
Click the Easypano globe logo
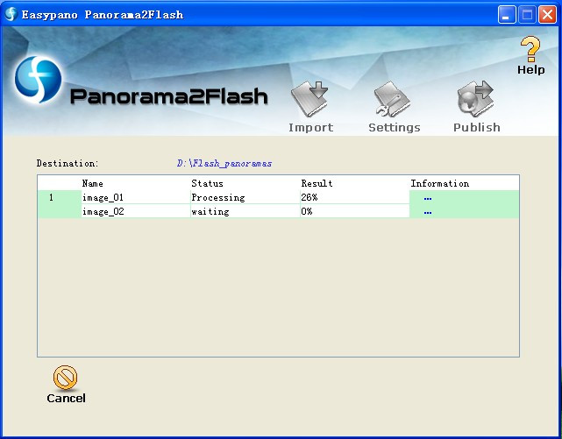pyautogui.click(x=38, y=79)
